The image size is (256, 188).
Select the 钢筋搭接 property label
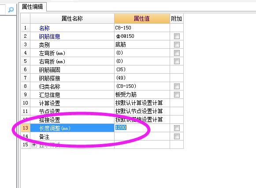49,78
